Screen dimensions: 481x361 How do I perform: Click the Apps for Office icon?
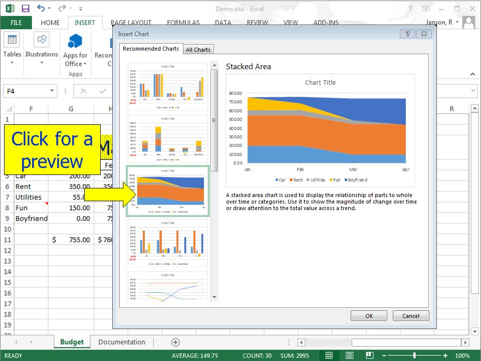click(x=75, y=41)
